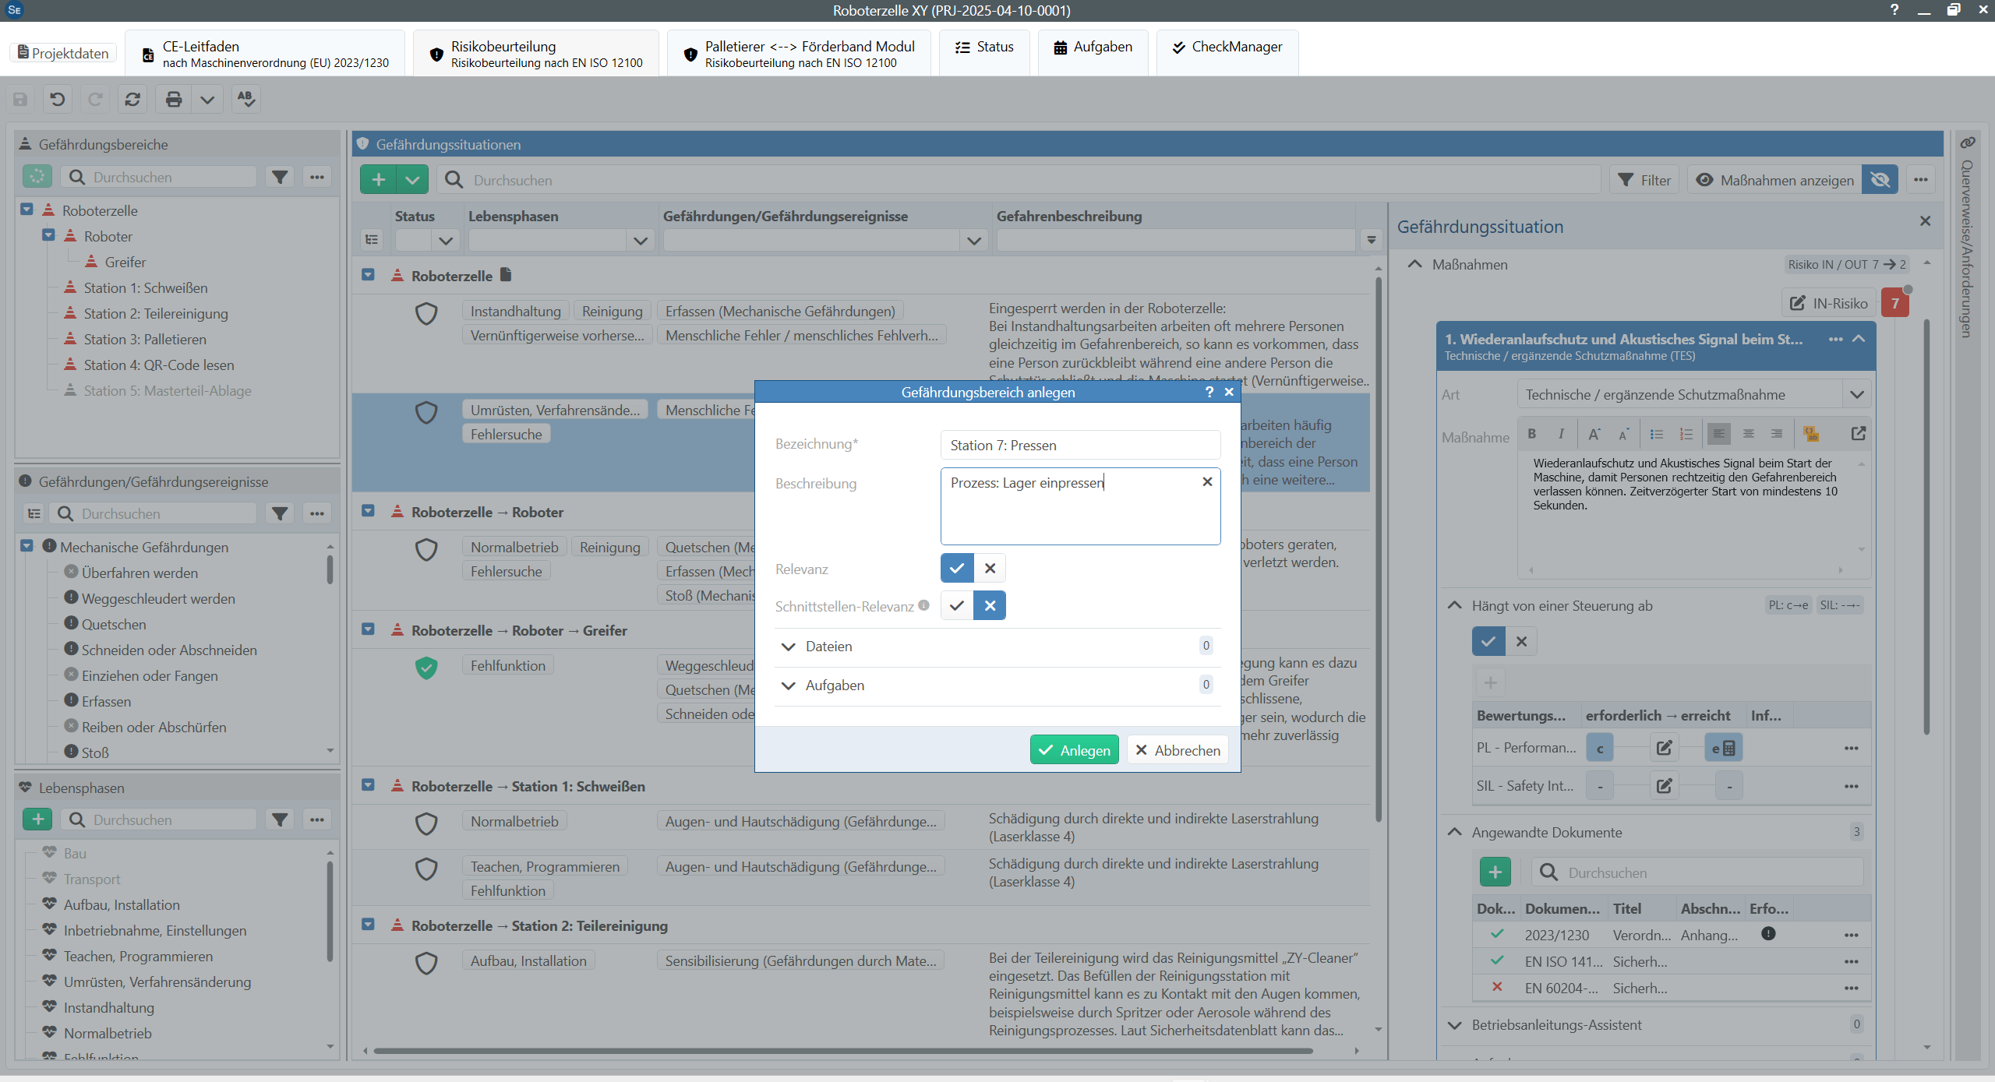The image size is (1995, 1082).
Task: Collapse Roboter node in Gefährdungsbereiche tree
Action: (x=49, y=235)
